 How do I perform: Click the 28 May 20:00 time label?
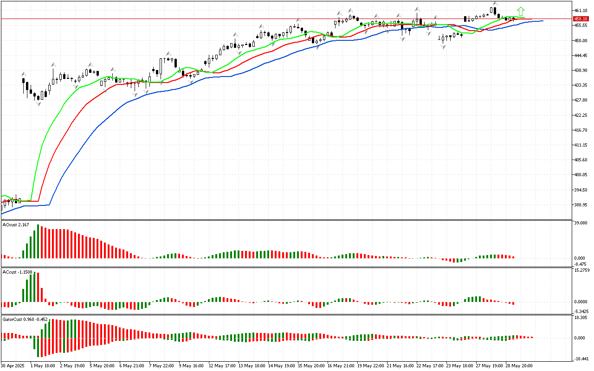click(518, 366)
